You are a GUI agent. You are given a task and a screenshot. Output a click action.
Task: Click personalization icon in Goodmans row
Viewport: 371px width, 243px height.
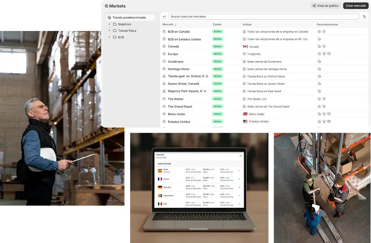click(x=319, y=61)
